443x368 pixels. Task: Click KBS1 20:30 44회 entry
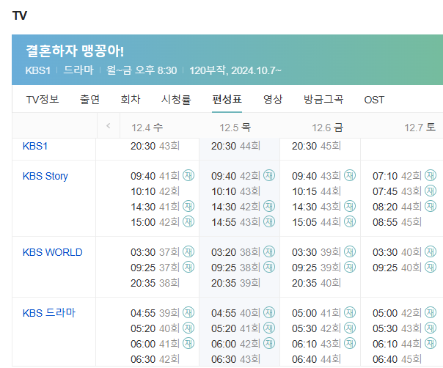pos(235,146)
